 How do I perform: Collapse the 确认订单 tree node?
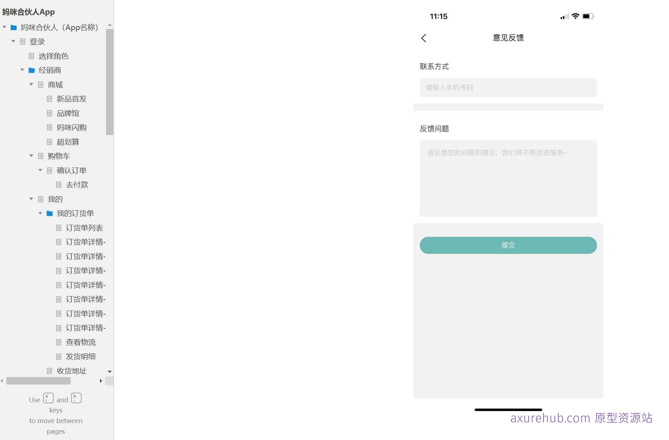40,170
